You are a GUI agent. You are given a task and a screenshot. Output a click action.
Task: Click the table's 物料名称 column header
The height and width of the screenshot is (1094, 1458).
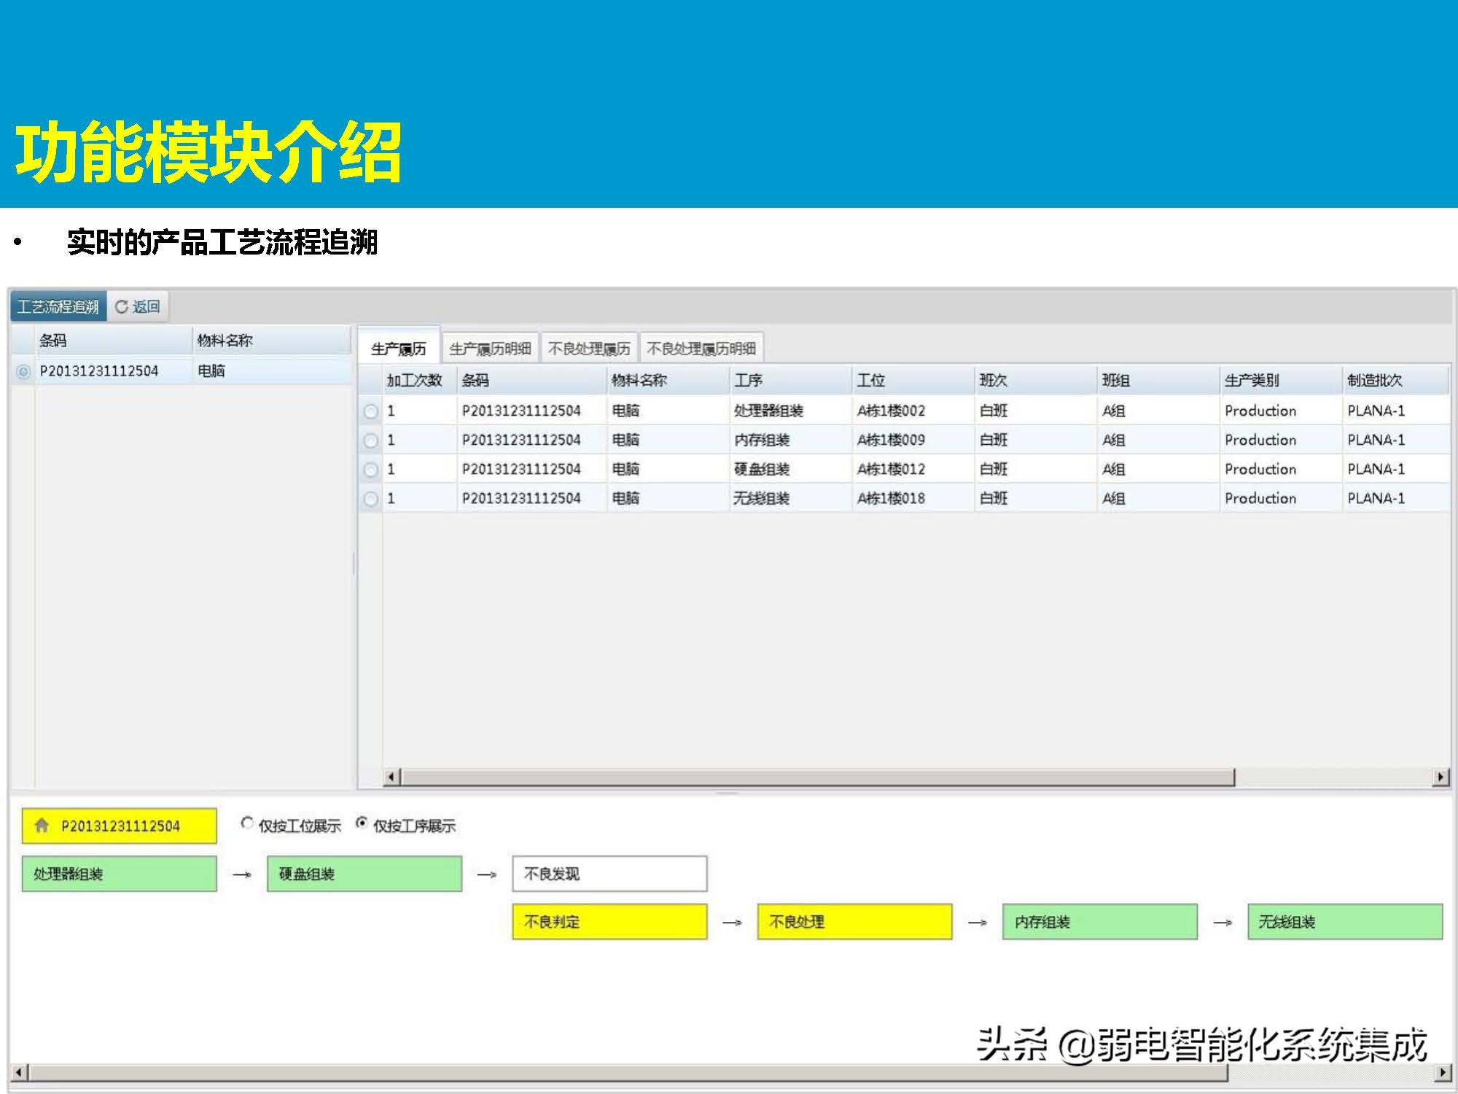coord(668,381)
